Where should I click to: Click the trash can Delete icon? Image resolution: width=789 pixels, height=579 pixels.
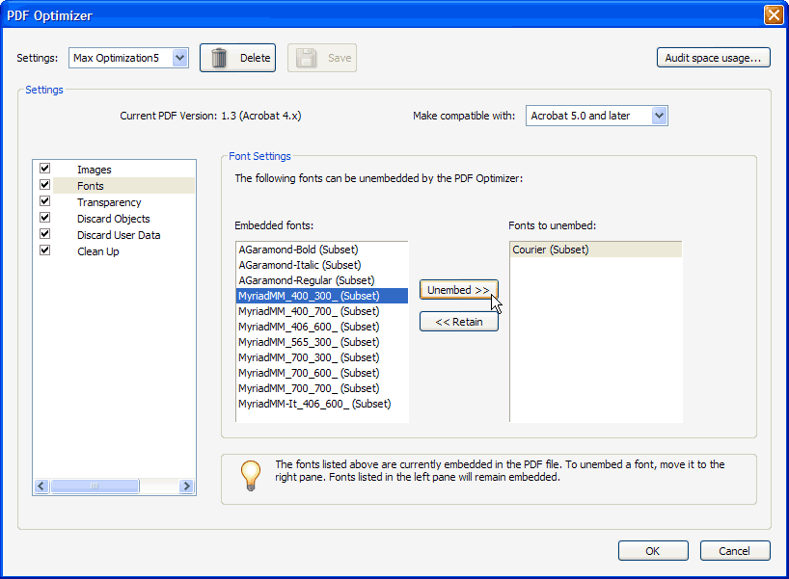(x=220, y=58)
